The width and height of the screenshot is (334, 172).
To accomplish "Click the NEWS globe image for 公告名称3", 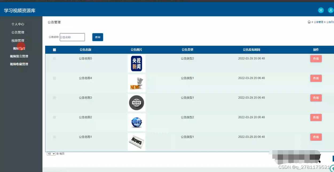I will tap(136, 103).
